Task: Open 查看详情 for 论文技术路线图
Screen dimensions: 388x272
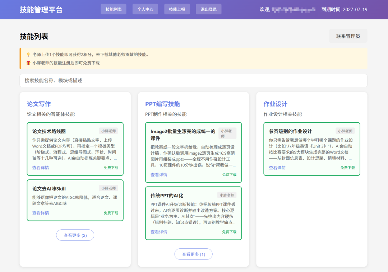Action: pos(41,168)
